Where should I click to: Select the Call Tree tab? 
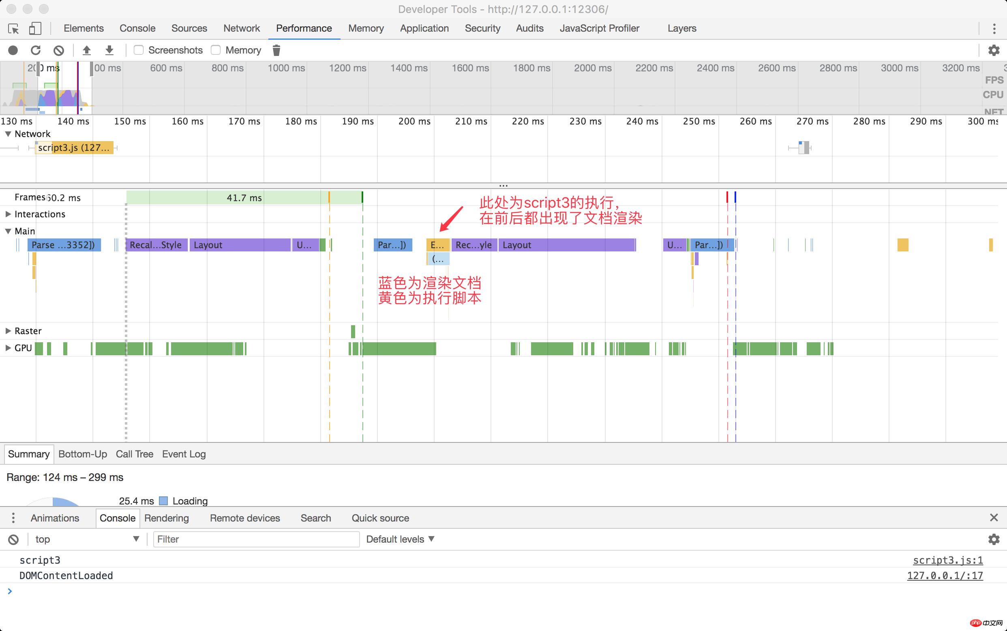tap(134, 454)
